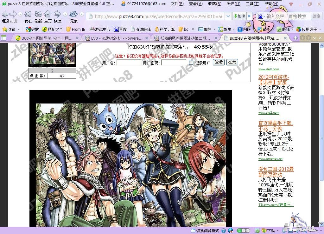Open the 翻译 translate tool
The image size is (324, 234).
pyautogui.click(x=283, y=30)
